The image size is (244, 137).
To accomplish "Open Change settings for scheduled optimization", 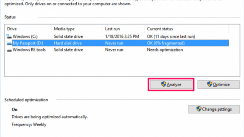I will 214,109.
